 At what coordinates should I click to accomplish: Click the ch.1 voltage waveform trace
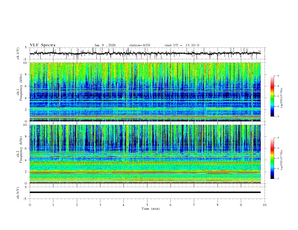pyautogui.click(x=145, y=53)
